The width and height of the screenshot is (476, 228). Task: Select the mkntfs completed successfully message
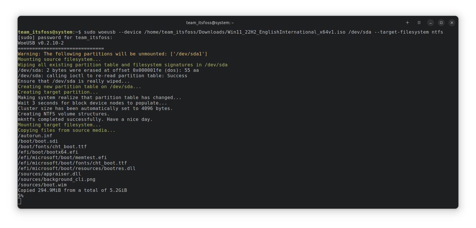coord(85,119)
